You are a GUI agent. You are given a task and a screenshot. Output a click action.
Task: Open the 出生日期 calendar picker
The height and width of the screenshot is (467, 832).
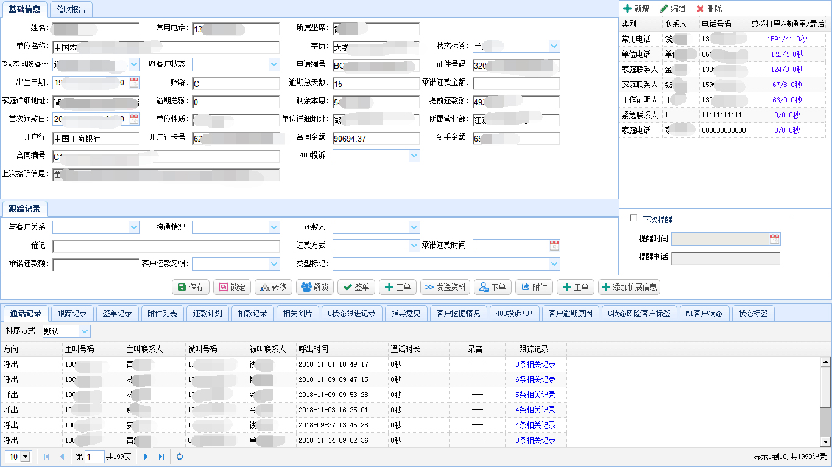point(134,83)
